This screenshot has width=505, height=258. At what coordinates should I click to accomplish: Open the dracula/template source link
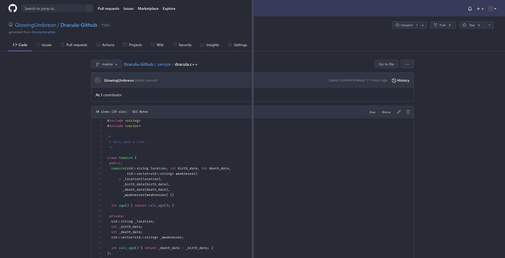point(43,32)
